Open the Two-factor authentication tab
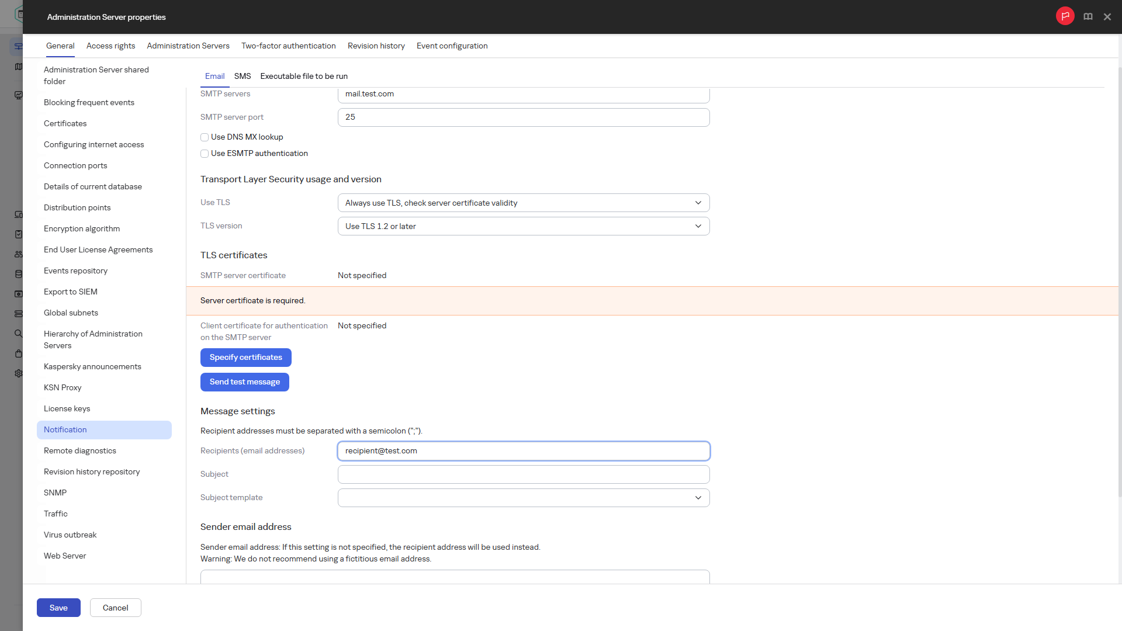This screenshot has width=1122, height=631. click(289, 46)
